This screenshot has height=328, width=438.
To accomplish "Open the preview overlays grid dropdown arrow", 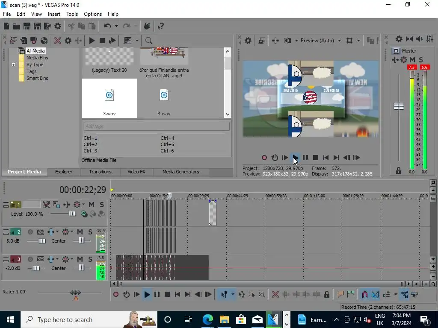I will (358, 41).
